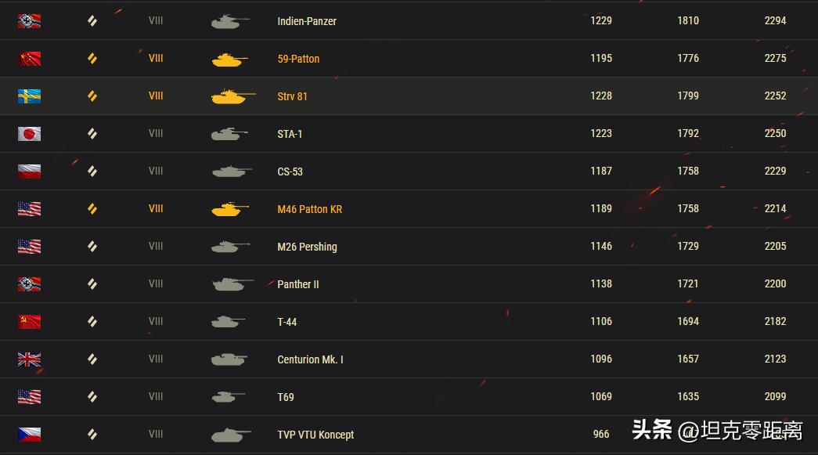The width and height of the screenshot is (818, 455).
Task: Open the 59-Patton premium tank link
Action: (298, 59)
